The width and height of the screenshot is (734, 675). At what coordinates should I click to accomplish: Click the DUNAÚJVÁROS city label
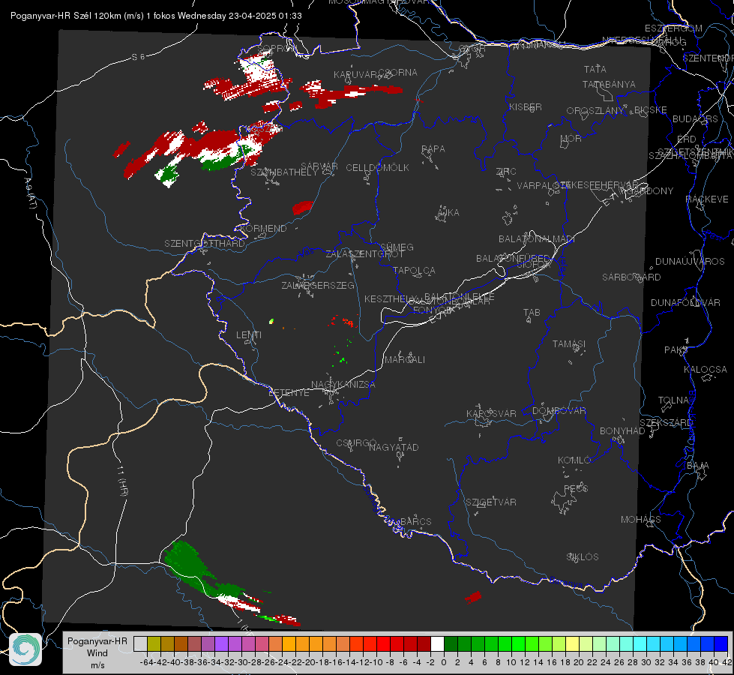pyautogui.click(x=690, y=262)
